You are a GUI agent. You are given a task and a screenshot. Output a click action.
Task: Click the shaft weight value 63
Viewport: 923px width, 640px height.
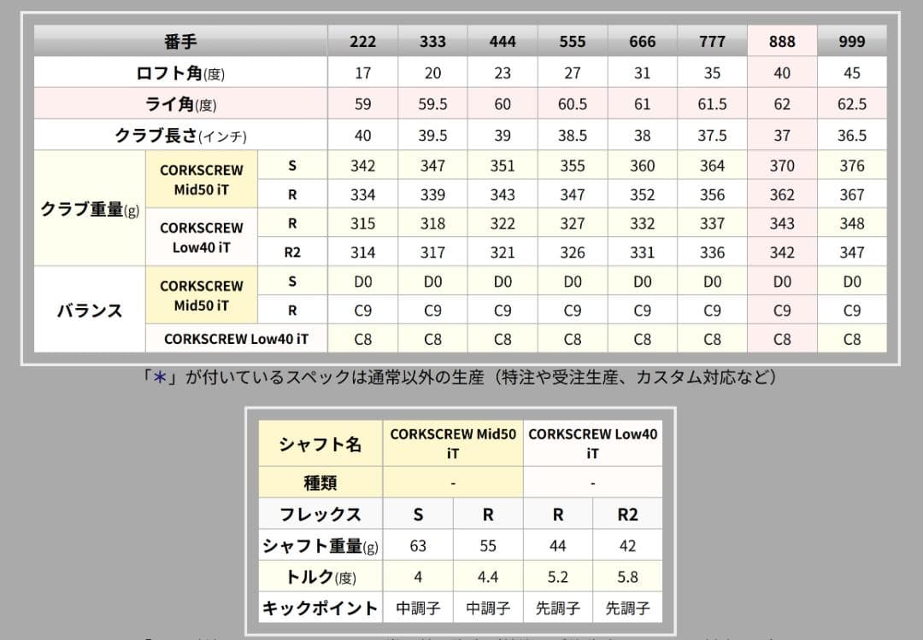pos(419,544)
